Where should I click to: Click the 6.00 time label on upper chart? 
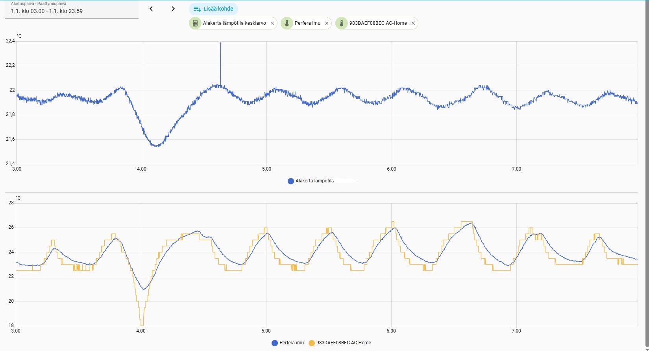[x=391, y=169]
